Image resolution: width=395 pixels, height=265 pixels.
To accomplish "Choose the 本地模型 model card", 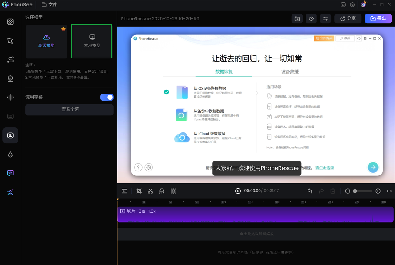I will coord(92,41).
